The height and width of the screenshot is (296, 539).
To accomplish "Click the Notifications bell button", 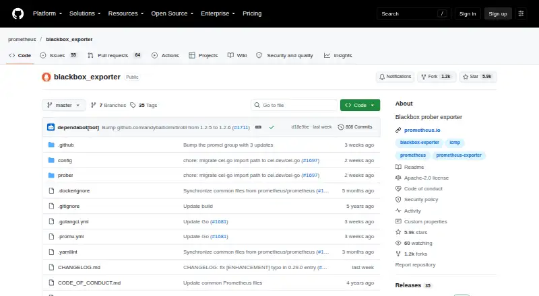I will tap(395, 77).
